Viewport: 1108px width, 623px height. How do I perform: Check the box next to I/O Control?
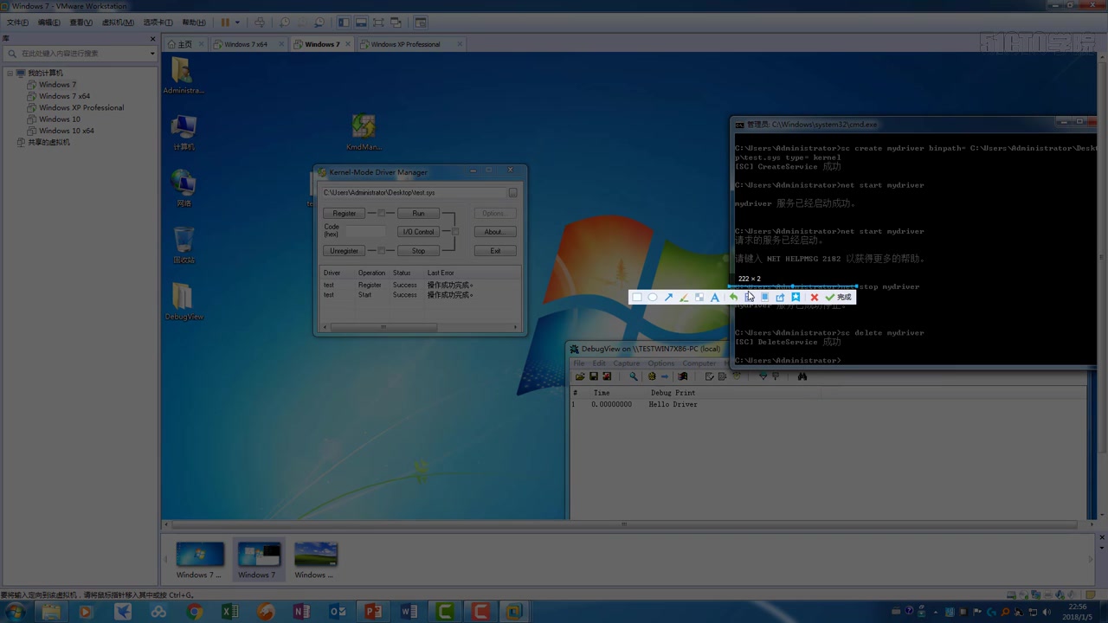455,232
